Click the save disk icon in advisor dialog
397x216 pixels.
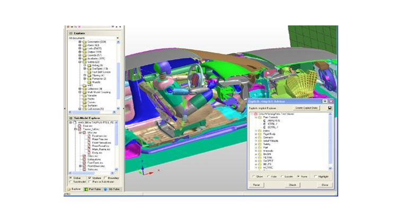[x=330, y=107]
